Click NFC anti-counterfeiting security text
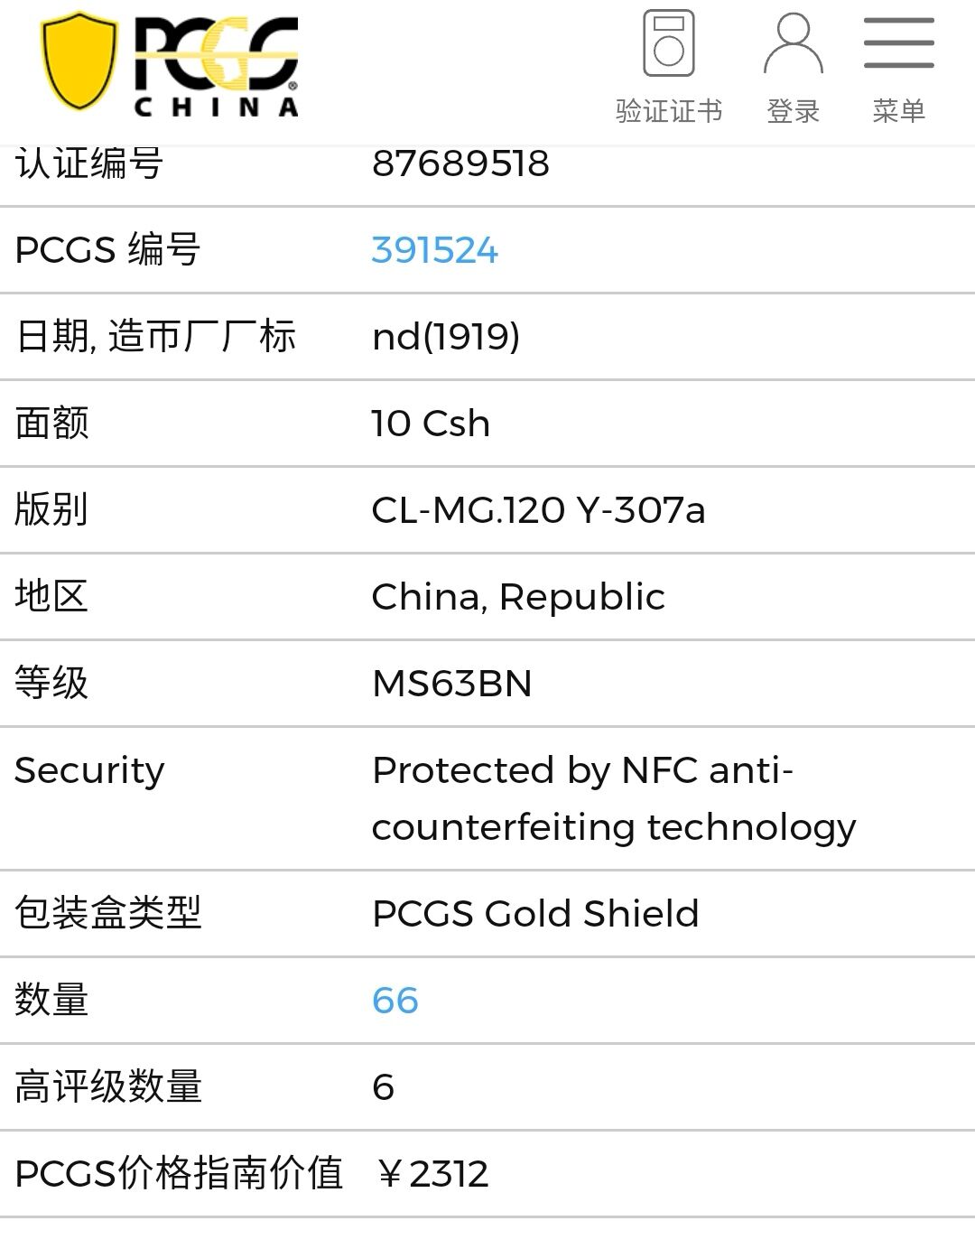Screen dimensions: 975x1258 (614, 798)
